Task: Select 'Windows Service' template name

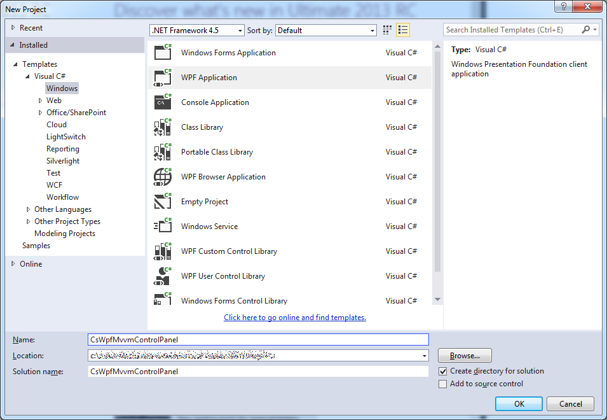Action: [x=209, y=227]
